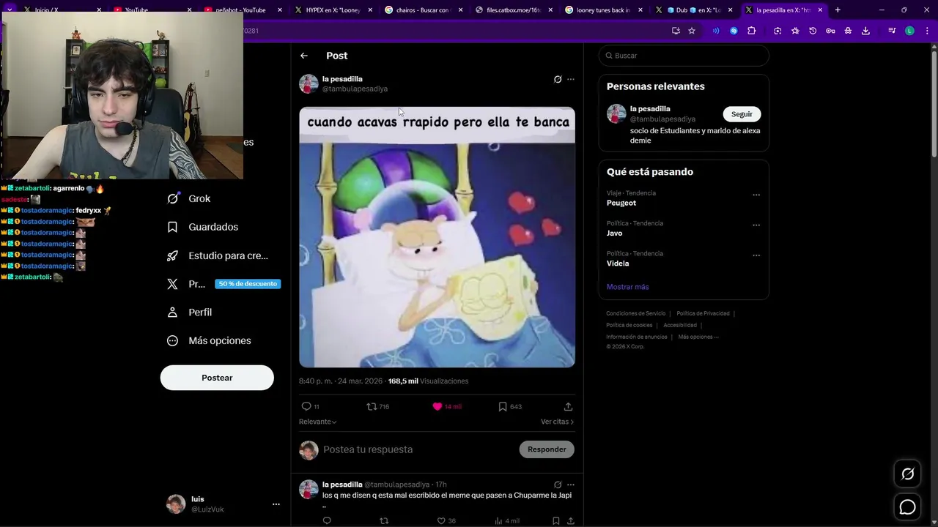Open browser profile avatar L
The image size is (938, 527).
(909, 31)
